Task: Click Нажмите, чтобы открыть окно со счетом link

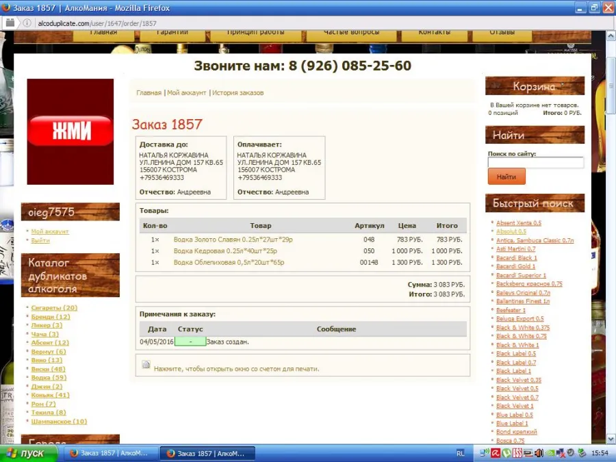Action: [237, 369]
